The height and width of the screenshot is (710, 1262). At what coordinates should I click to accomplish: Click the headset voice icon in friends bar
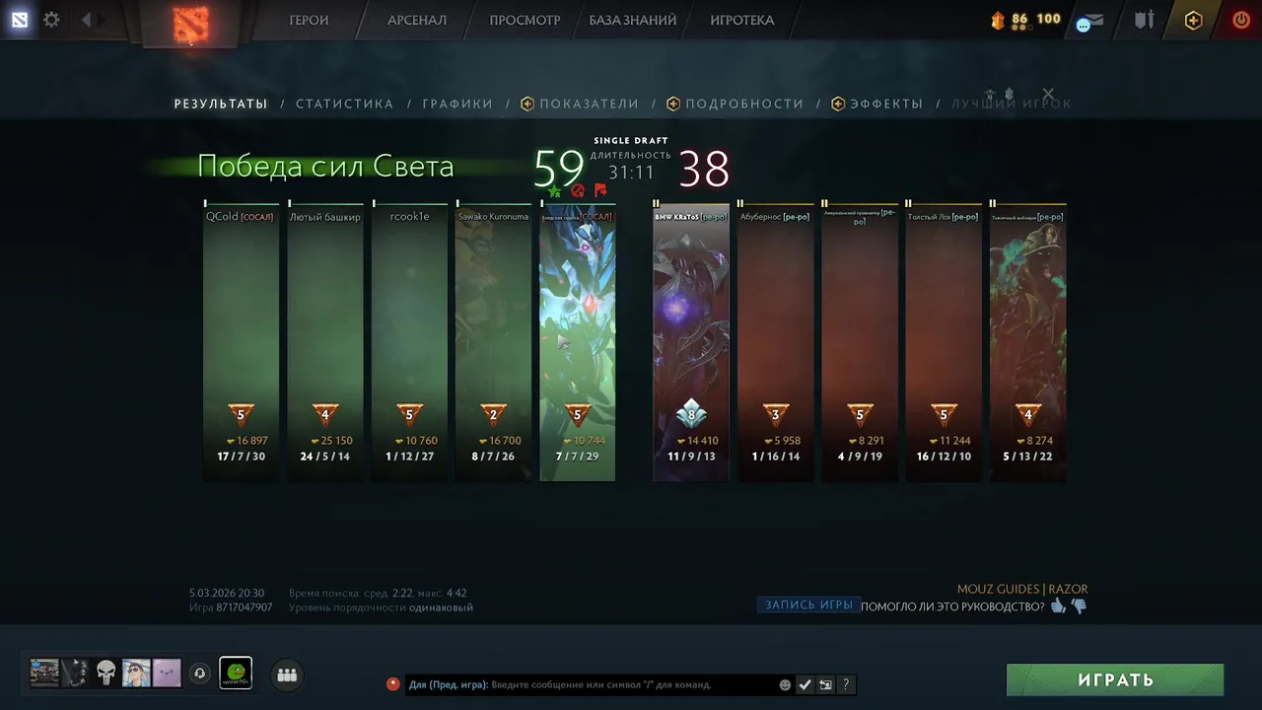tap(199, 674)
